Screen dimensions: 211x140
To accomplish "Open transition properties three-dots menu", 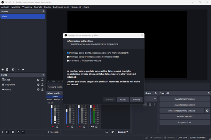I will coord(155,104).
